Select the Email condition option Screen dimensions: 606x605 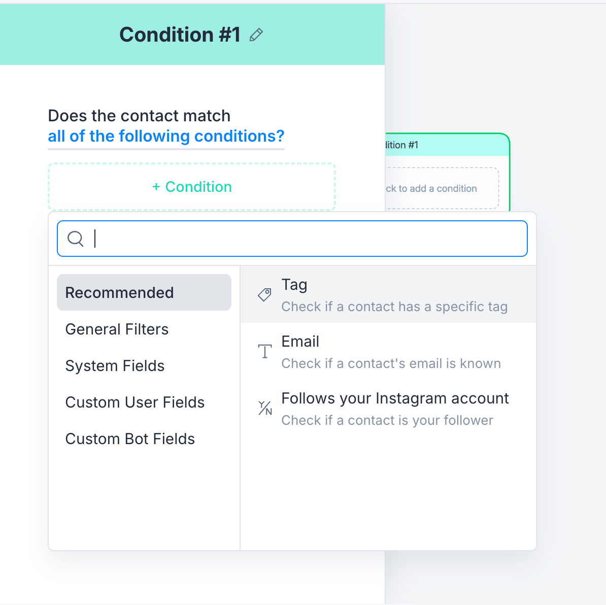388,351
